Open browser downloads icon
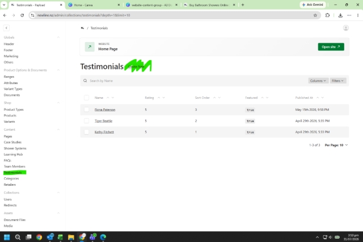This screenshot has width=363, height=242. click(340, 15)
